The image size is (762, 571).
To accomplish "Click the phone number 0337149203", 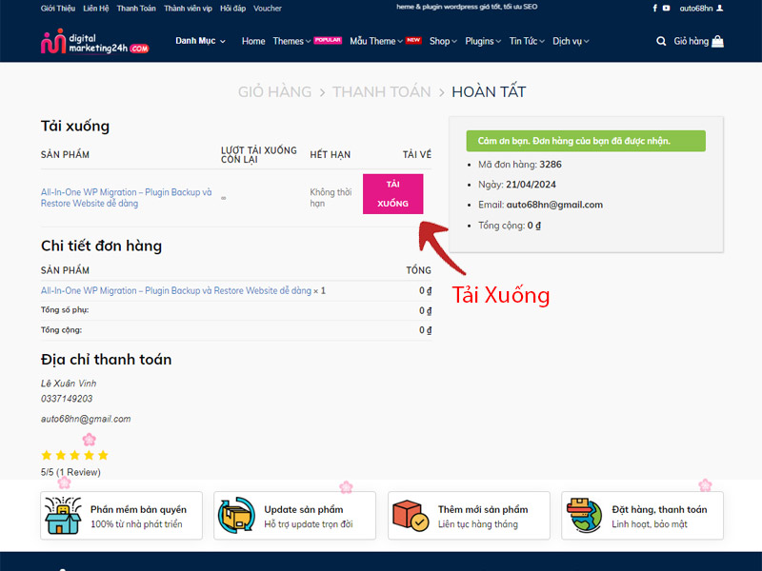I will coord(67,399).
